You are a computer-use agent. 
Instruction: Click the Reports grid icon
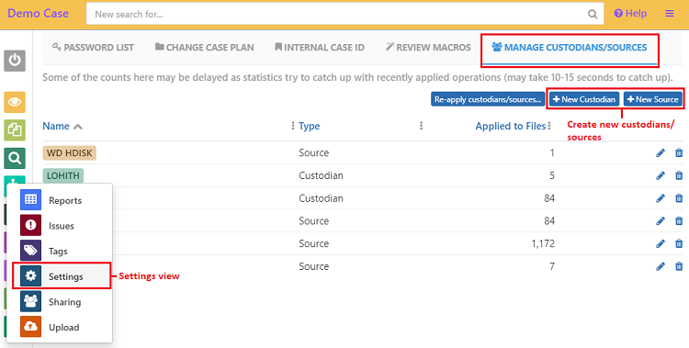click(30, 200)
